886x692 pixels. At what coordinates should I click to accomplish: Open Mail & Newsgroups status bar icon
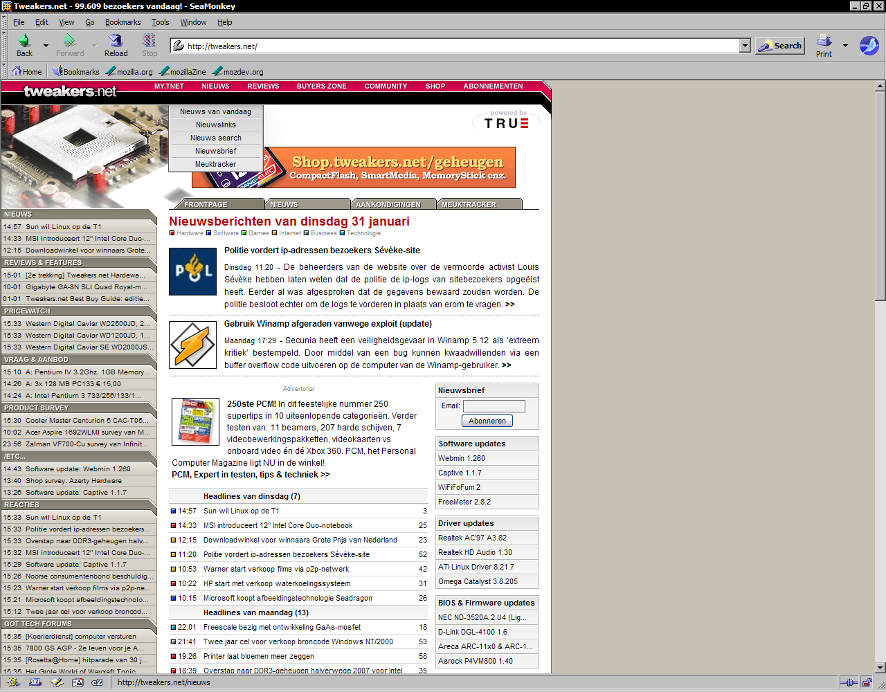click(x=35, y=682)
